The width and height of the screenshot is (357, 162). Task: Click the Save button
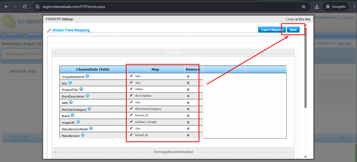293,30
